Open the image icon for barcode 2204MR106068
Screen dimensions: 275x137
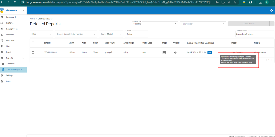point(164,52)
